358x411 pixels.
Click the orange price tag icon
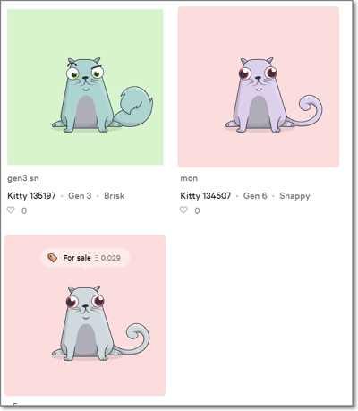pos(53,258)
